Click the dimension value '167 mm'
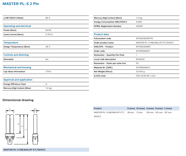Viewport: 186px width, 156px height. coord(168,113)
